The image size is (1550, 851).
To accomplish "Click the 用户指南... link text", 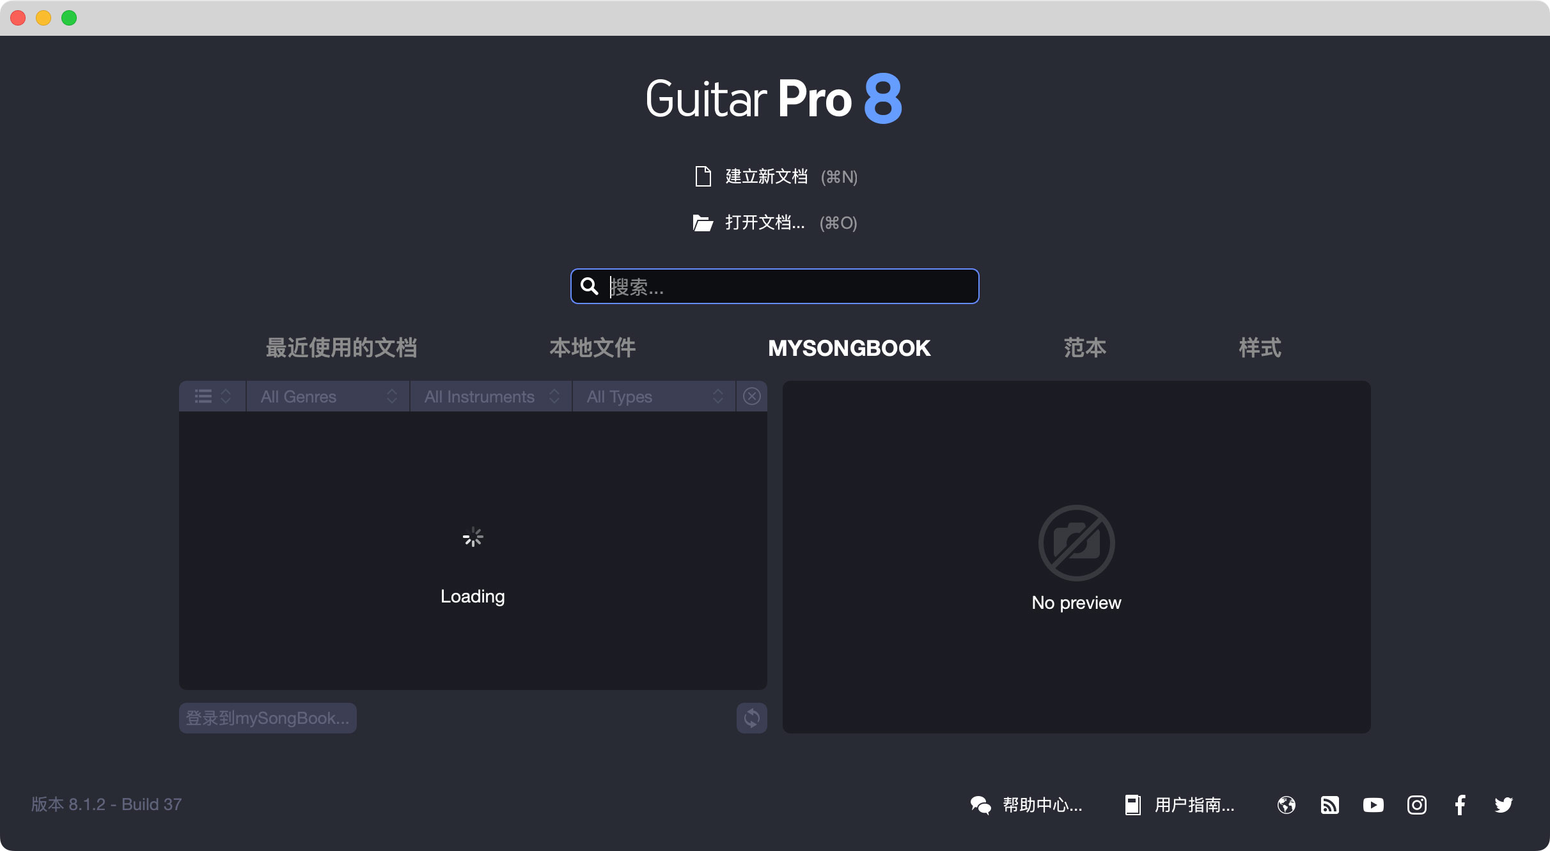I will [x=1194, y=805].
